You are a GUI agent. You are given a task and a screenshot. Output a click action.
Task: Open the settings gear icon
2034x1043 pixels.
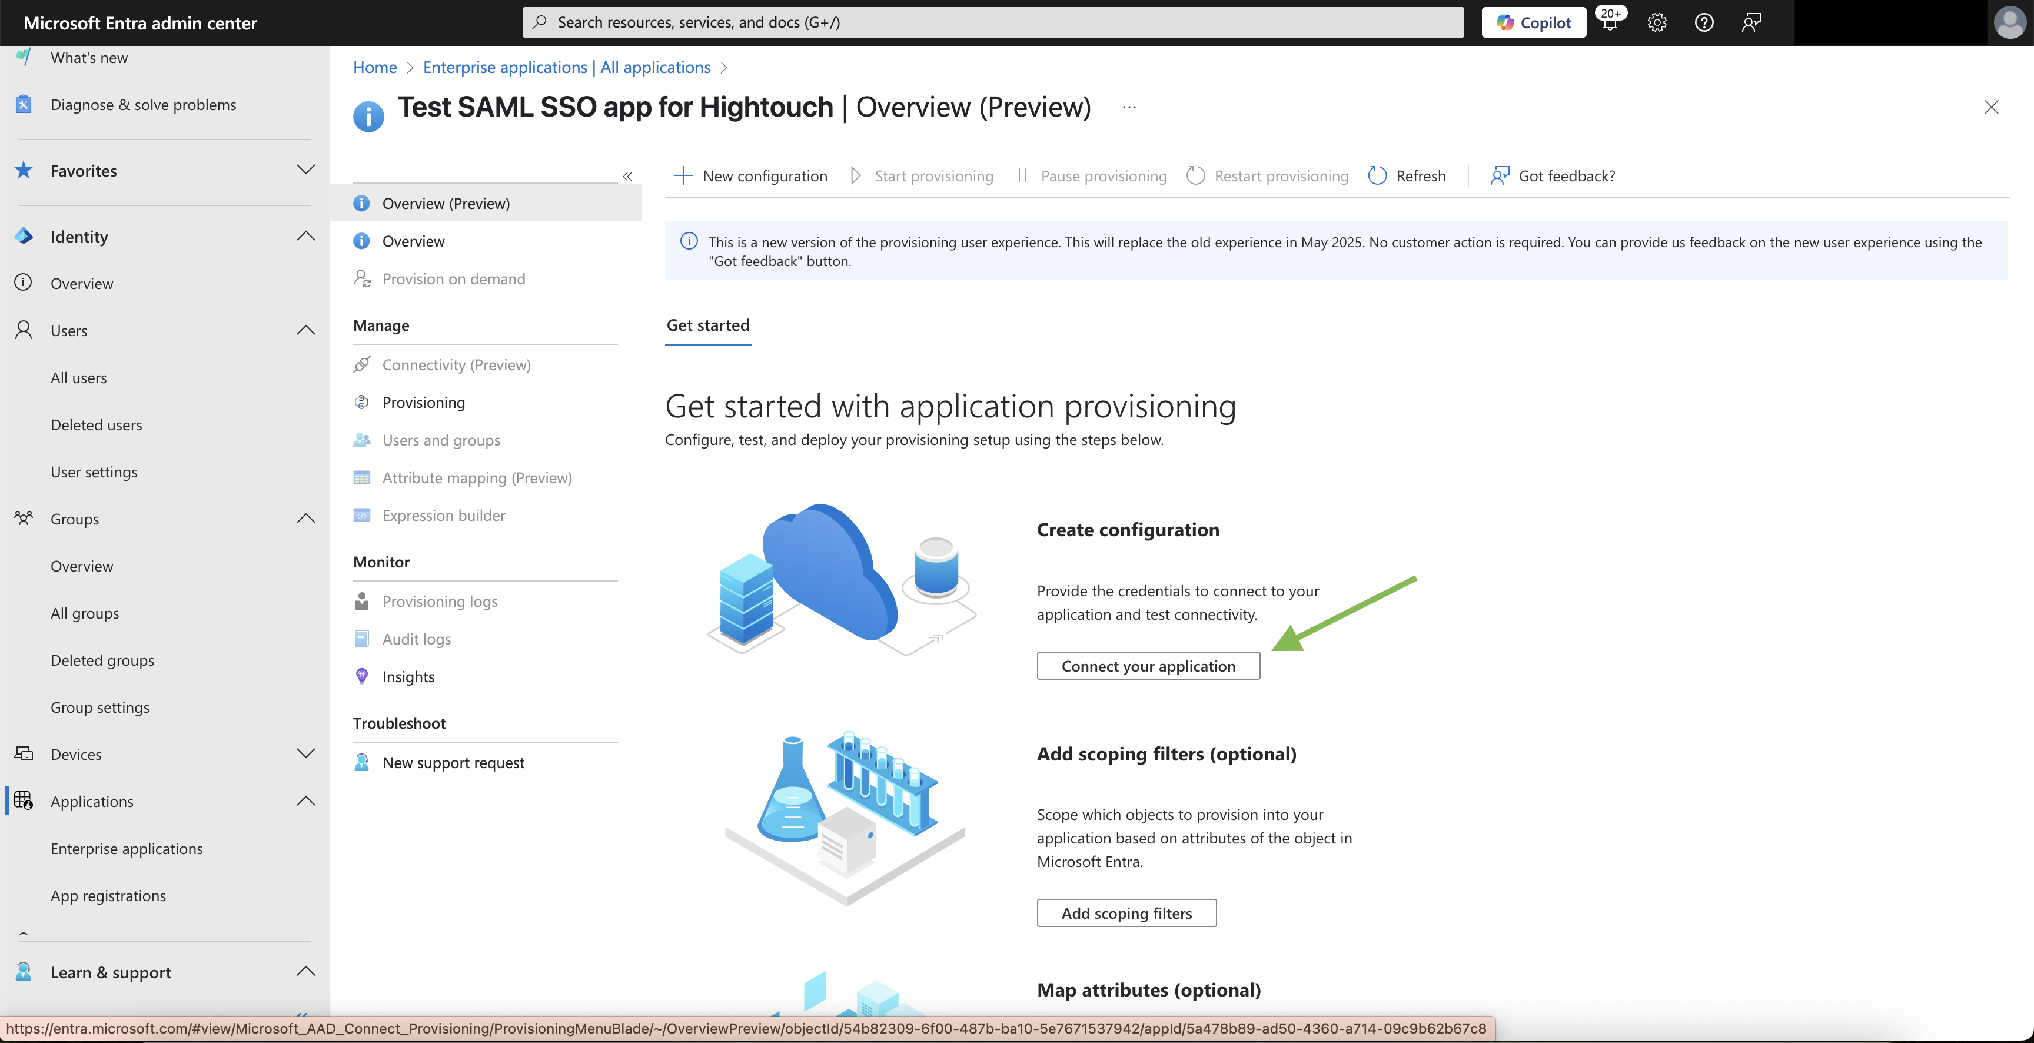(1657, 23)
